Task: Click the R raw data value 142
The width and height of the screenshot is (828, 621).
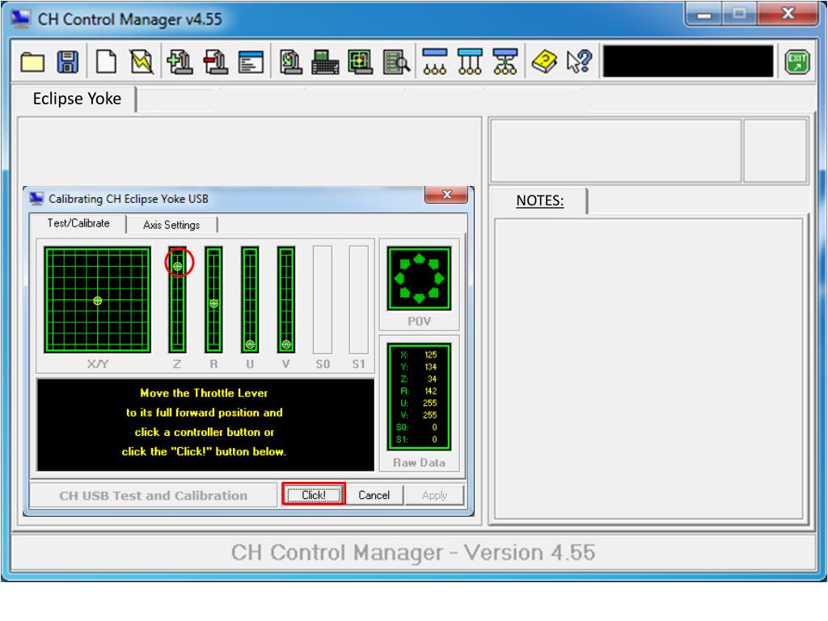Action: [x=431, y=391]
